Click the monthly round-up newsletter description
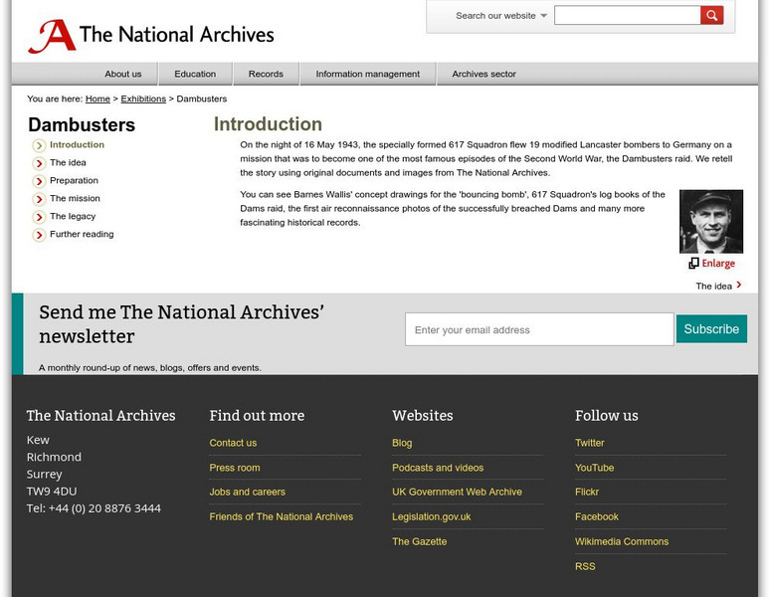Viewport: 769px width, 597px height. pos(150,368)
